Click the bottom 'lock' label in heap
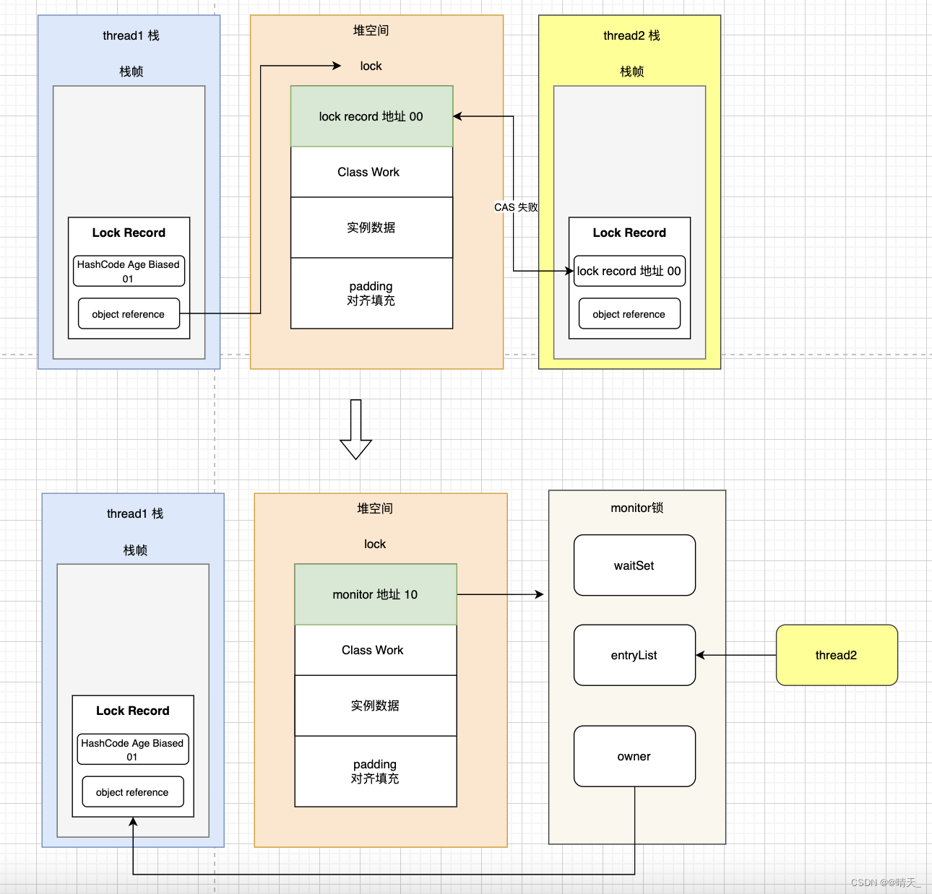Image resolution: width=932 pixels, height=894 pixels. coord(375,544)
